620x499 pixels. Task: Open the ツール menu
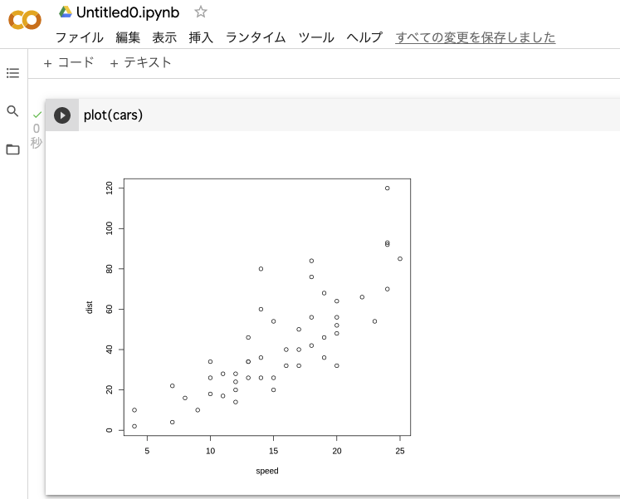(x=315, y=37)
